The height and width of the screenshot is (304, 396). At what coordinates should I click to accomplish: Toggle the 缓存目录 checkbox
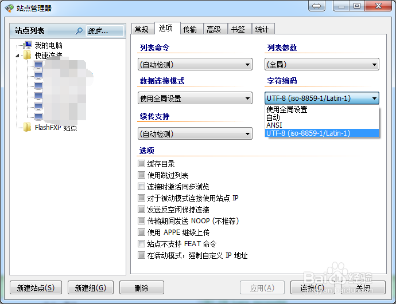pyautogui.click(x=141, y=164)
